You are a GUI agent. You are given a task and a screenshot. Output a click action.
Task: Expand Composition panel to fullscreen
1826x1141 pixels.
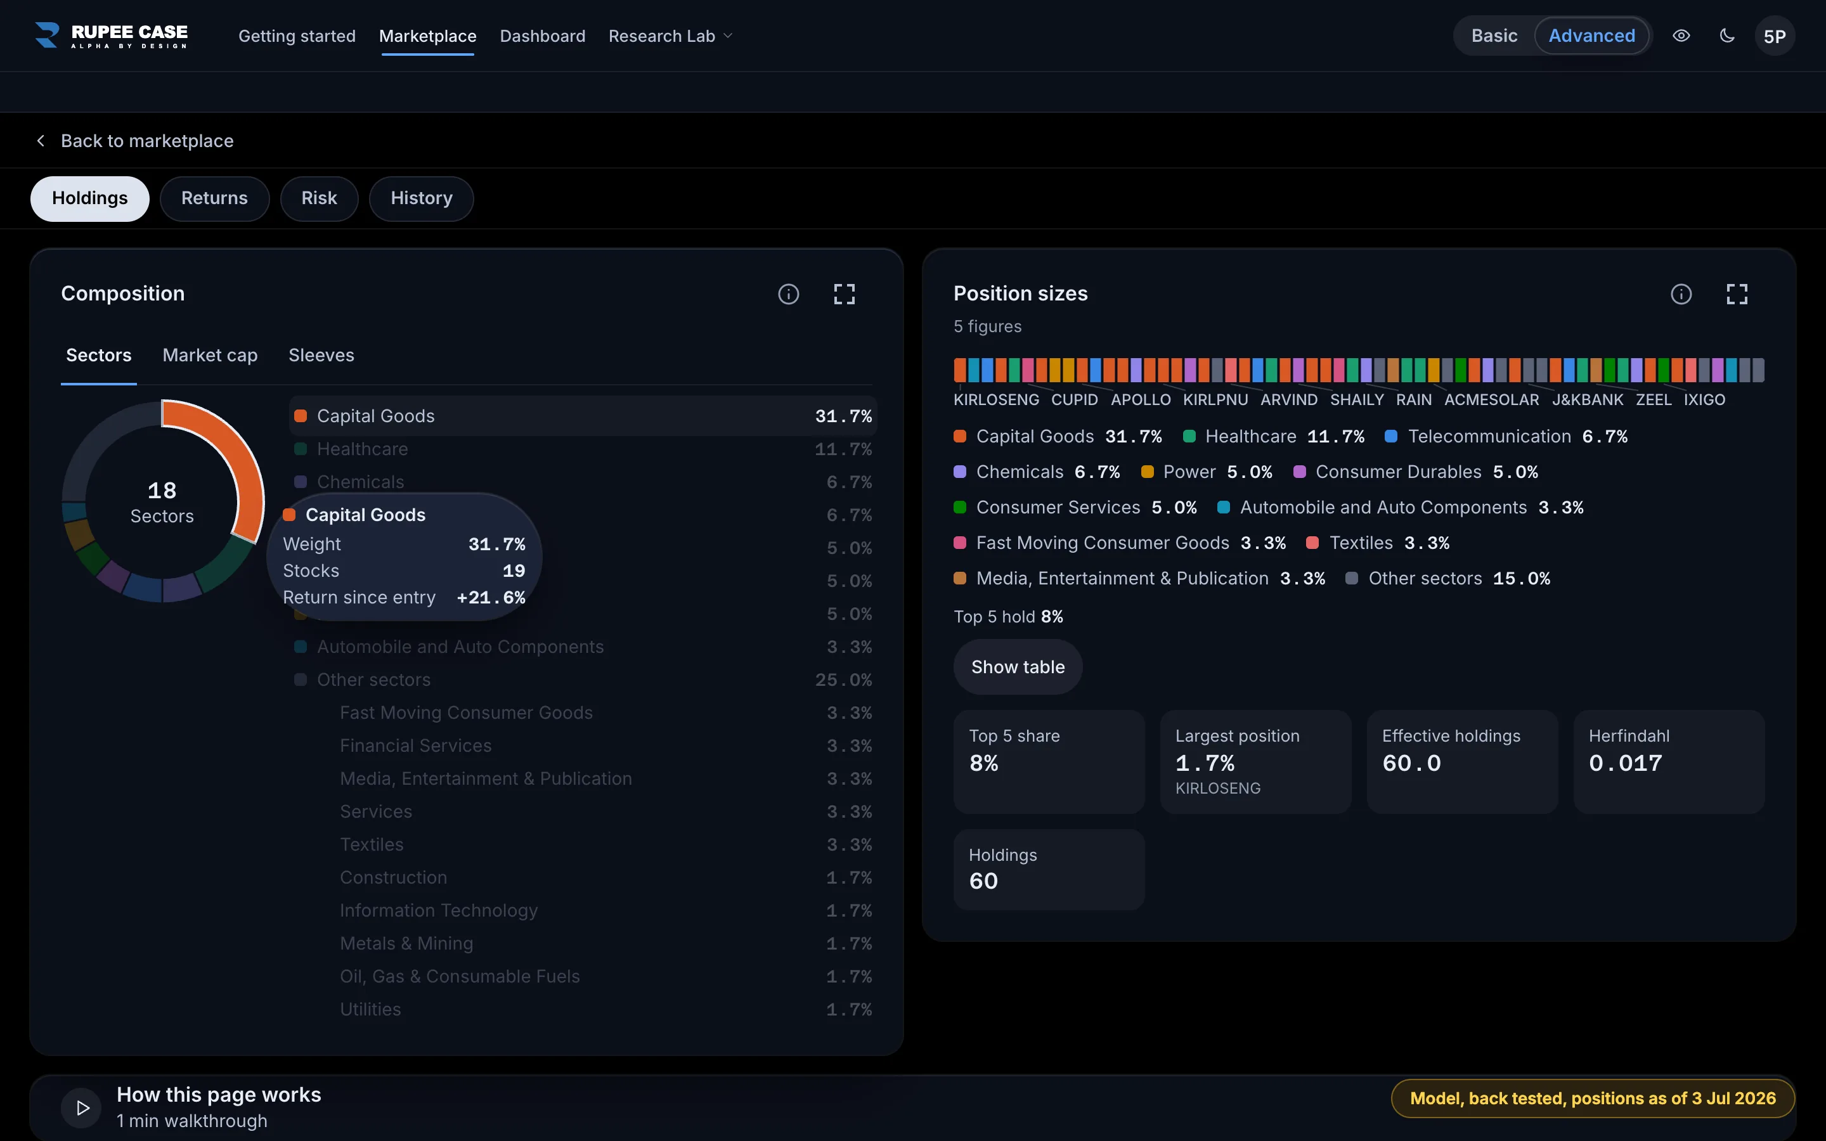tap(845, 294)
